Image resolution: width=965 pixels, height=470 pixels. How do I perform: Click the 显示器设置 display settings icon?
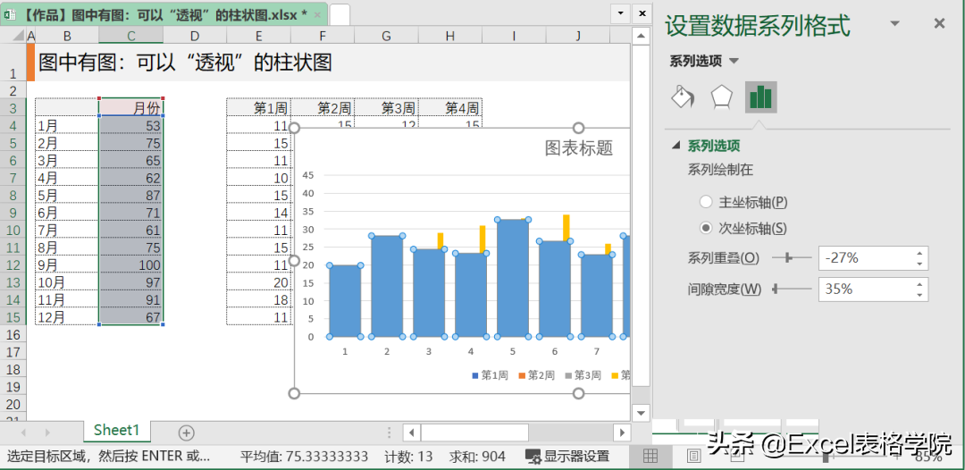[x=533, y=457]
